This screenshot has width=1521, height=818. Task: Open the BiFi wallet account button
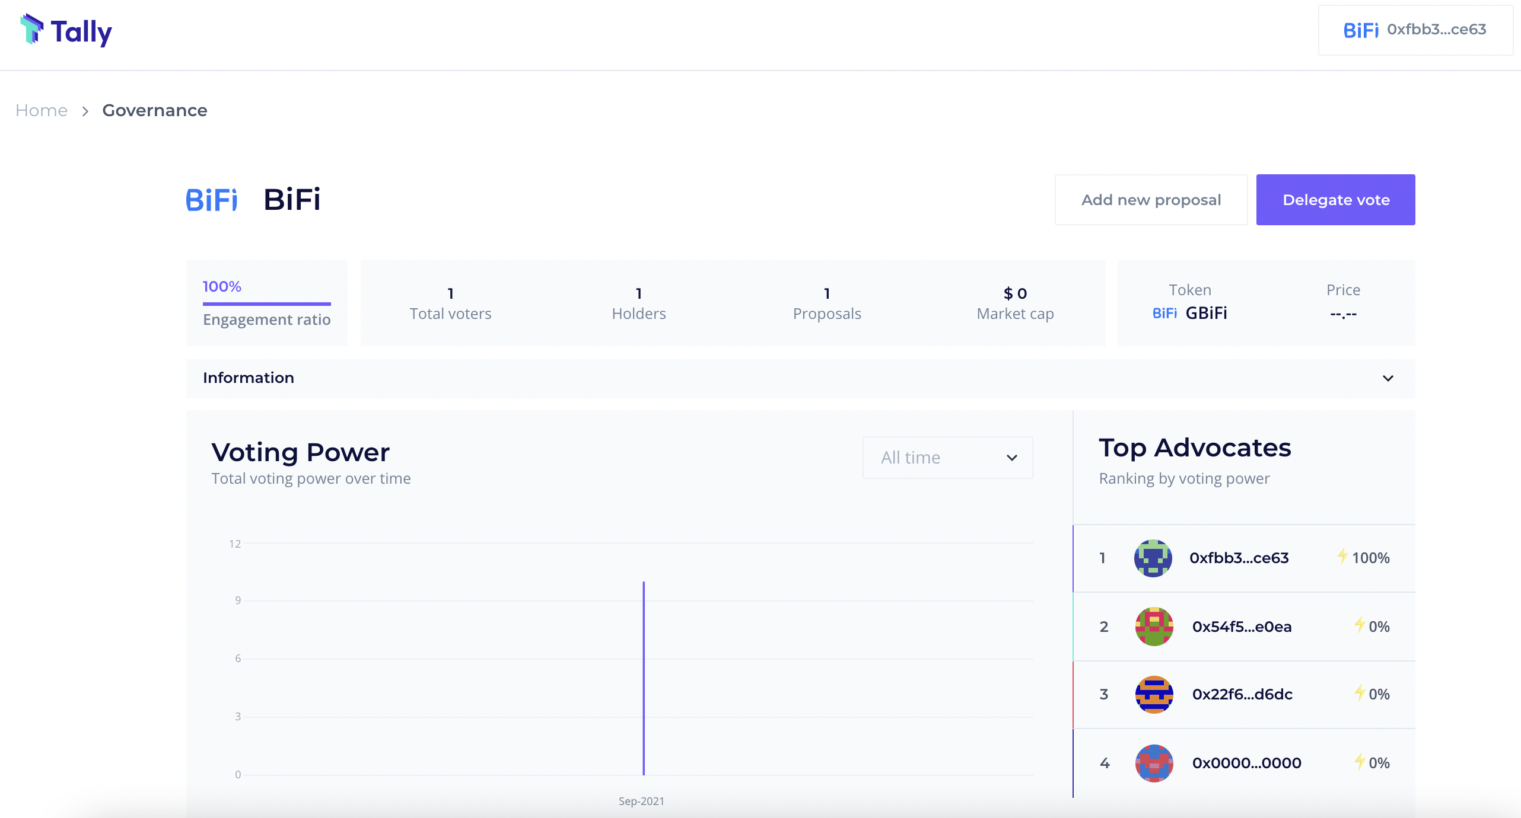pyautogui.click(x=1415, y=30)
